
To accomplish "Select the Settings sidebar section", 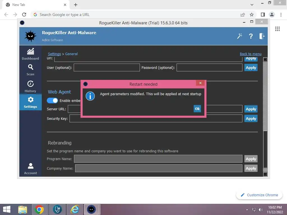I will click(x=30, y=102).
